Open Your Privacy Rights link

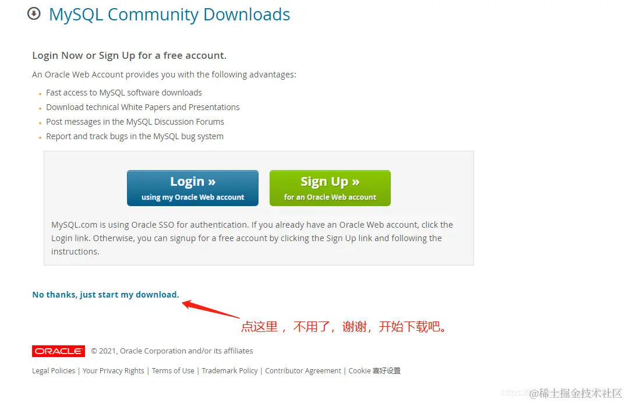coord(114,370)
